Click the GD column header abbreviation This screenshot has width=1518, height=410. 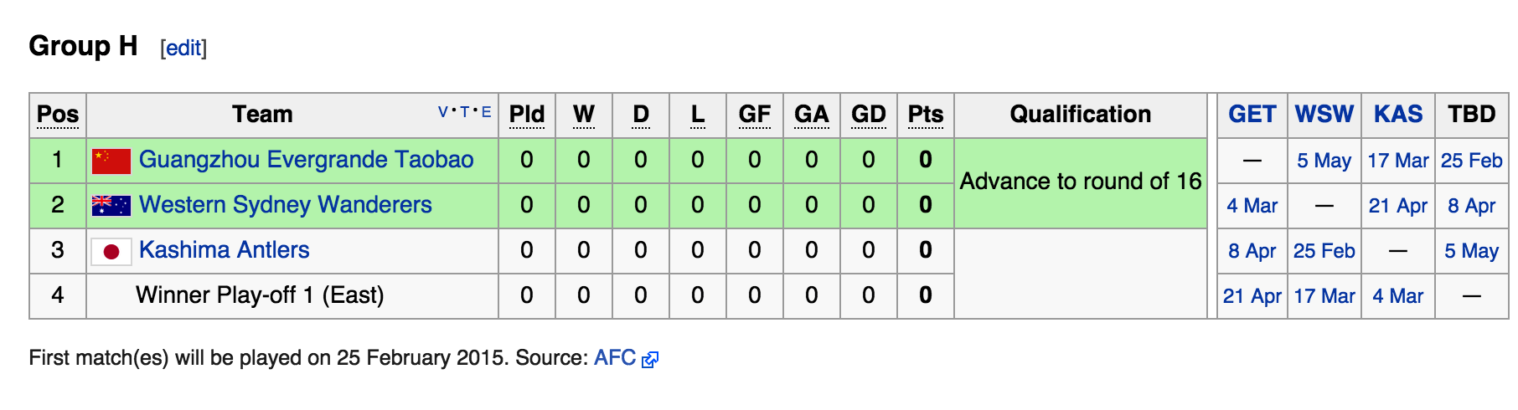[x=868, y=115]
